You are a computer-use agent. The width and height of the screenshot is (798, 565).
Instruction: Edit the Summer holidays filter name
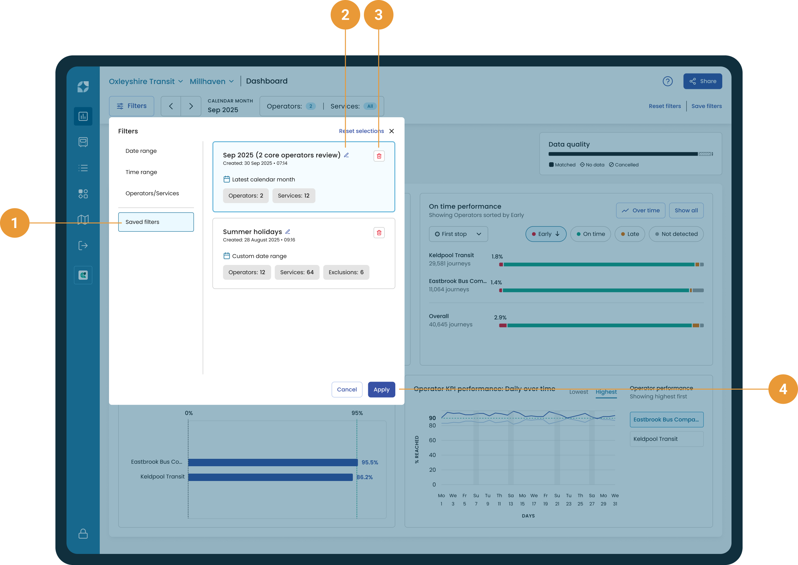pos(288,232)
